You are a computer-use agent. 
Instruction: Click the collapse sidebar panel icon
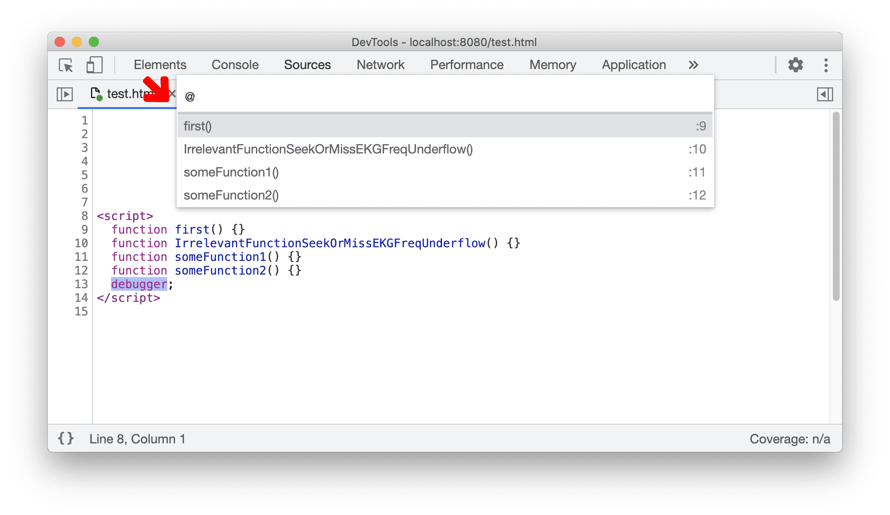click(825, 94)
